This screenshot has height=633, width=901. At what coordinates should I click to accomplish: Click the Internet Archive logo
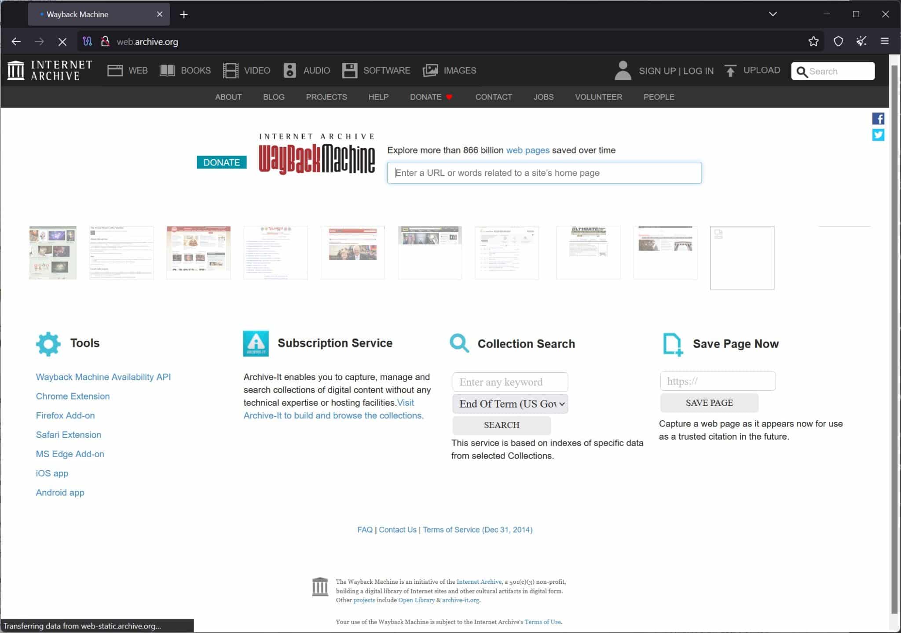pyautogui.click(x=50, y=70)
